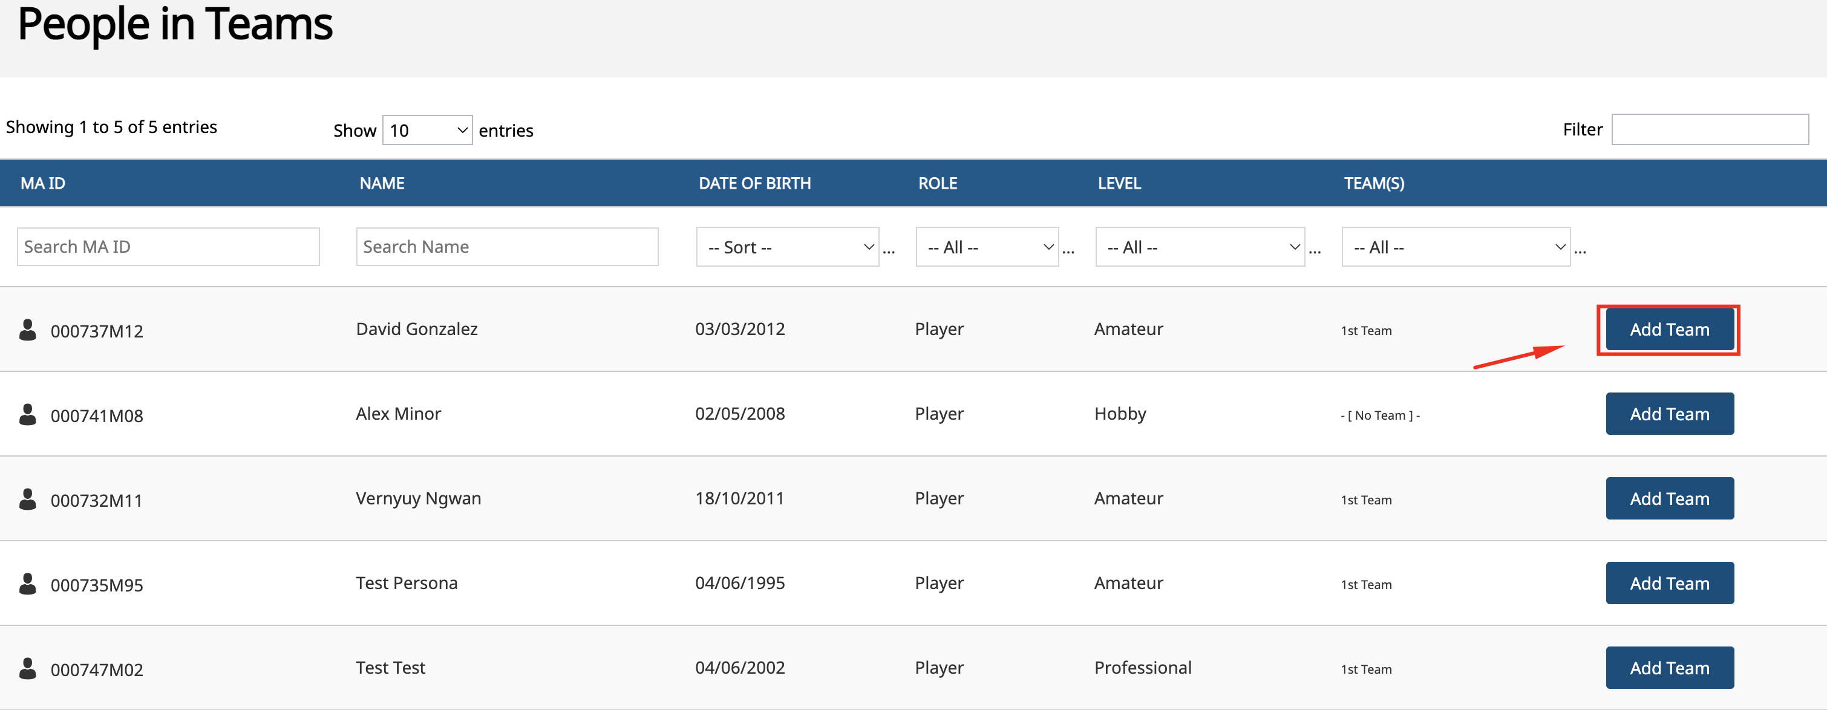
Task: Click the person icon beside 000732M11
Action: coord(28,498)
